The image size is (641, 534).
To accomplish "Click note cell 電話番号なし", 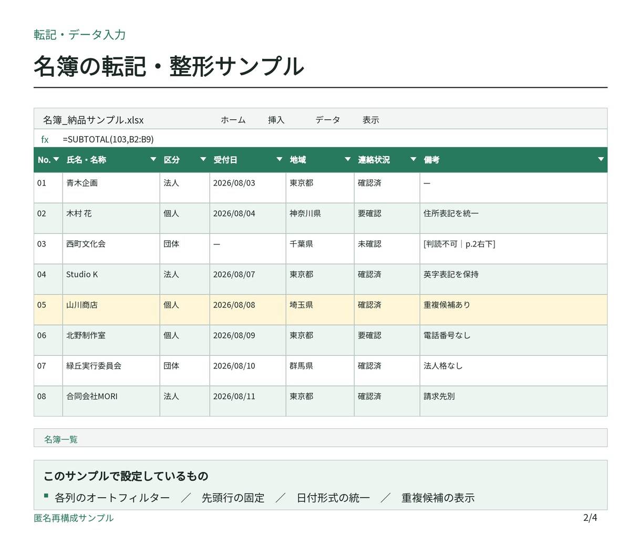I will tap(514, 340).
